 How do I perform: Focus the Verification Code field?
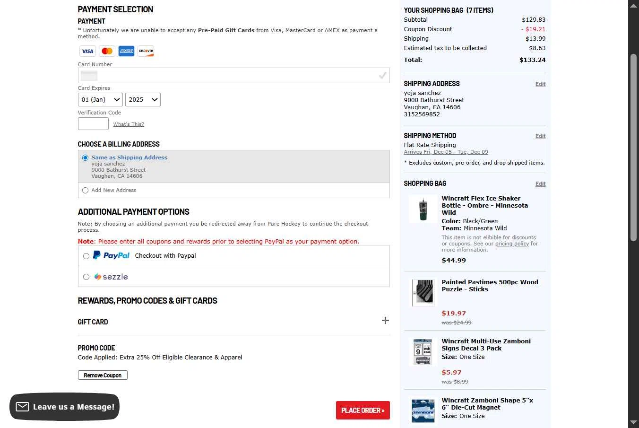pyautogui.click(x=93, y=123)
